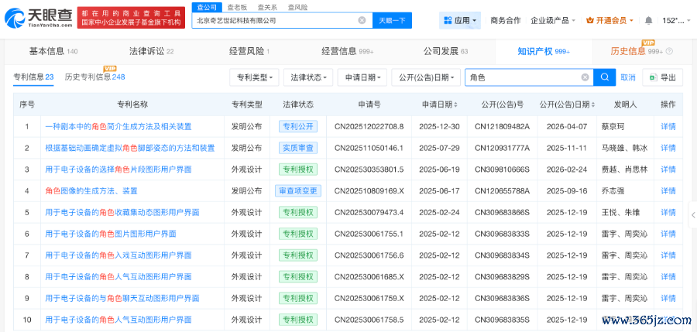Expand the 法律状态 filter dropdown
This screenshot has height=332, width=697.
[308, 77]
